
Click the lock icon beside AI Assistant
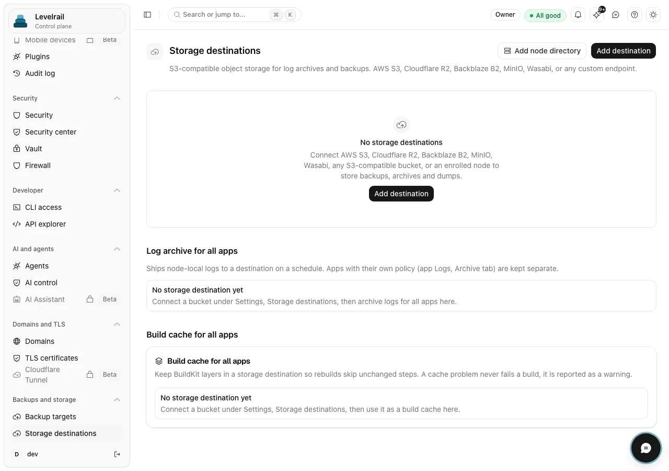[x=90, y=299]
